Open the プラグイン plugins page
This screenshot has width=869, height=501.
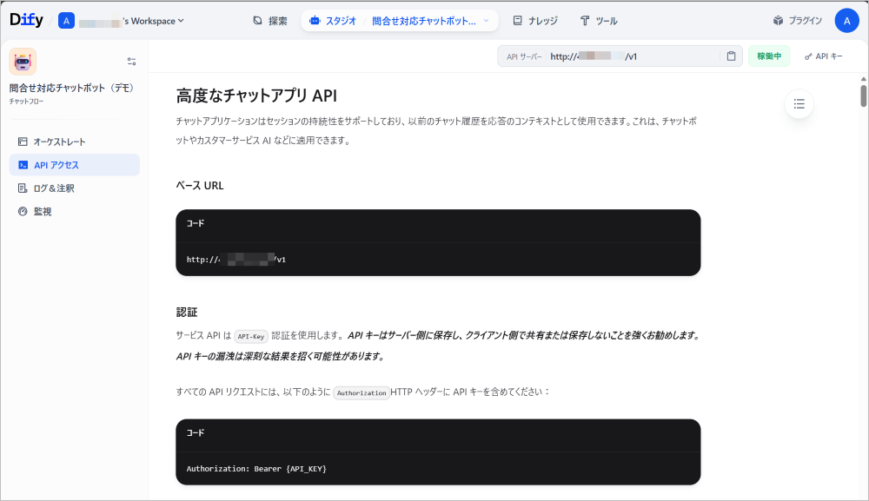point(797,21)
